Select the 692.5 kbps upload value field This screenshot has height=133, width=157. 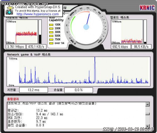pyautogui.click(x=121, y=47)
